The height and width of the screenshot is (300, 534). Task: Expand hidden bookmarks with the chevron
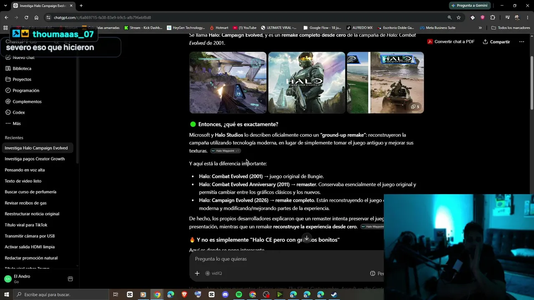pyautogui.click(x=480, y=28)
